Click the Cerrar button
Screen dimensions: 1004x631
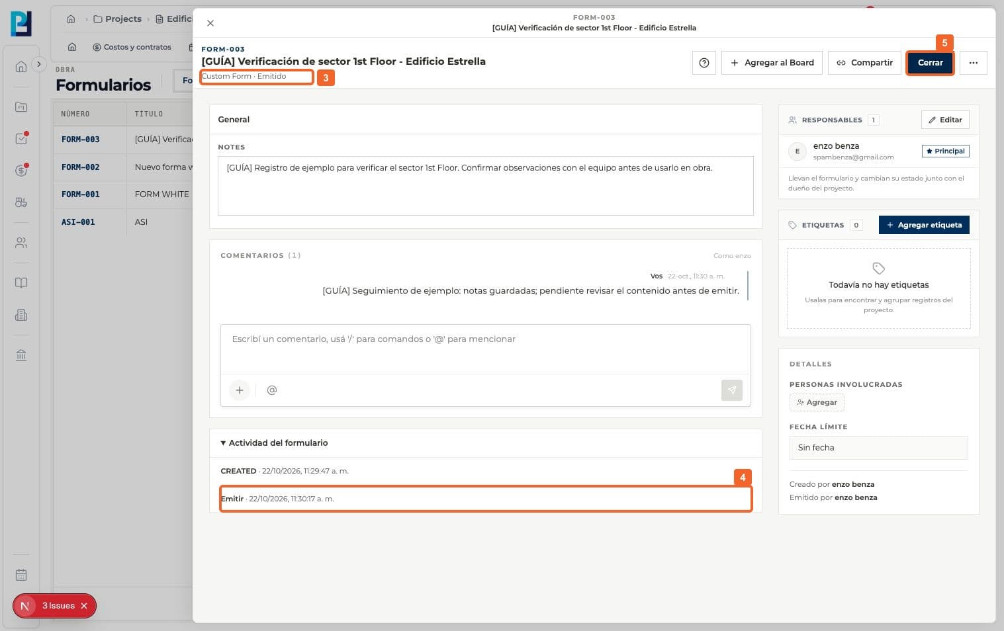[x=930, y=63]
